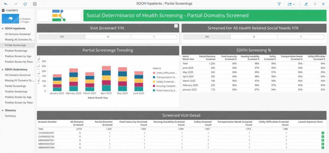Launch Expanse Chart for account CC0000003587
The image size is (329, 153).
pyautogui.click(x=323, y=133)
